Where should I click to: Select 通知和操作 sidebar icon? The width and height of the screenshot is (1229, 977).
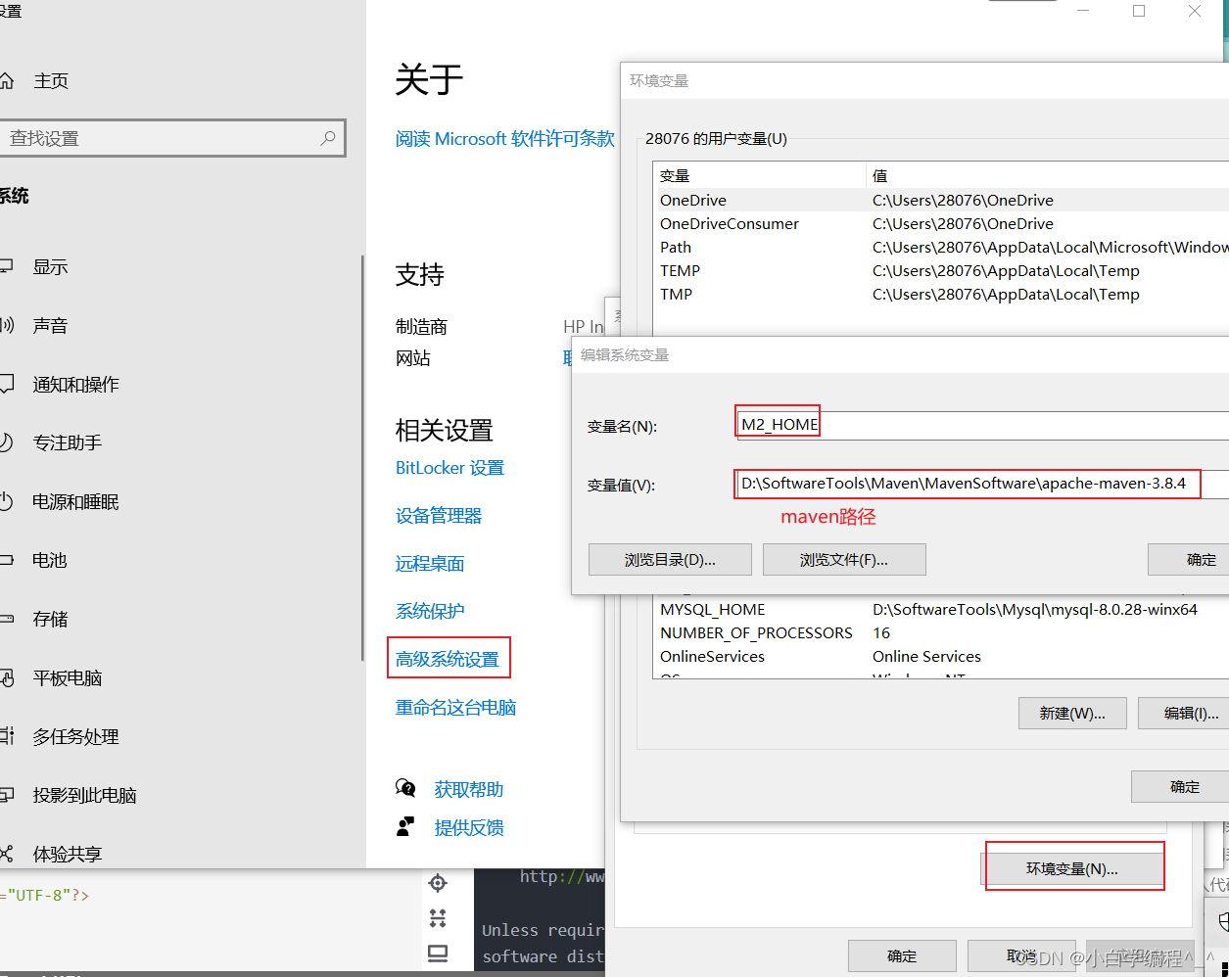5,385
